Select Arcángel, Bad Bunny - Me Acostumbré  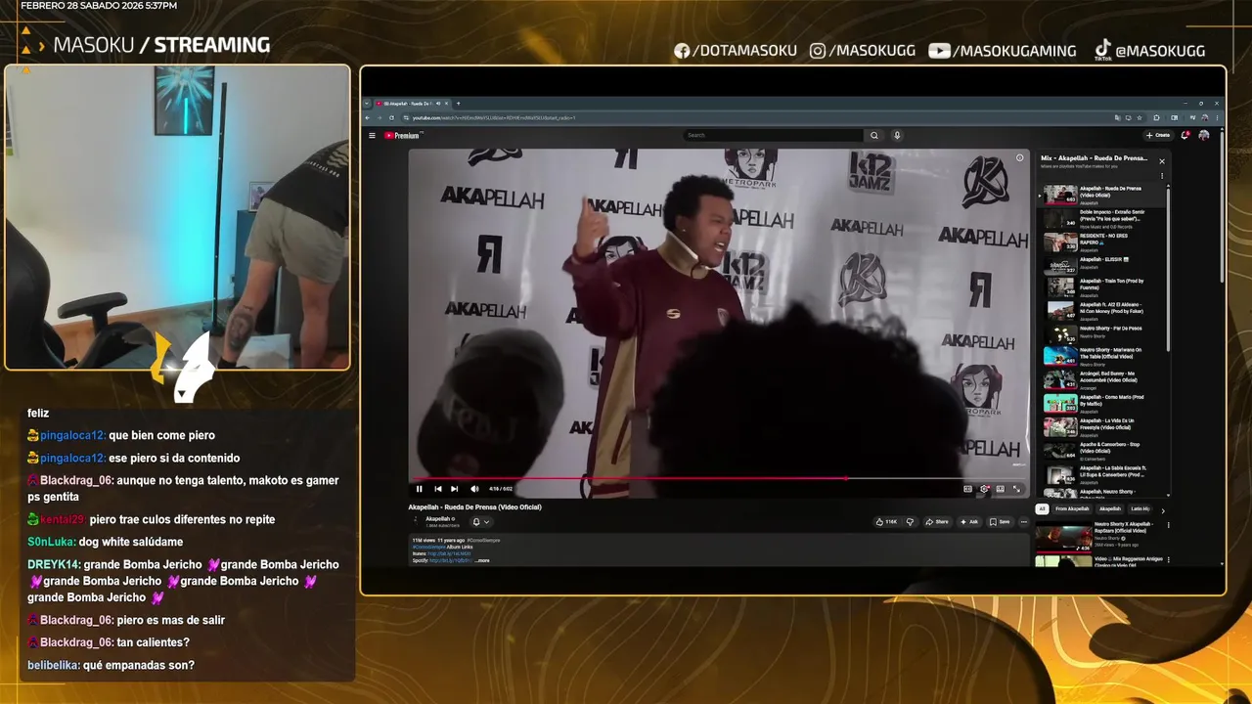click(1102, 379)
